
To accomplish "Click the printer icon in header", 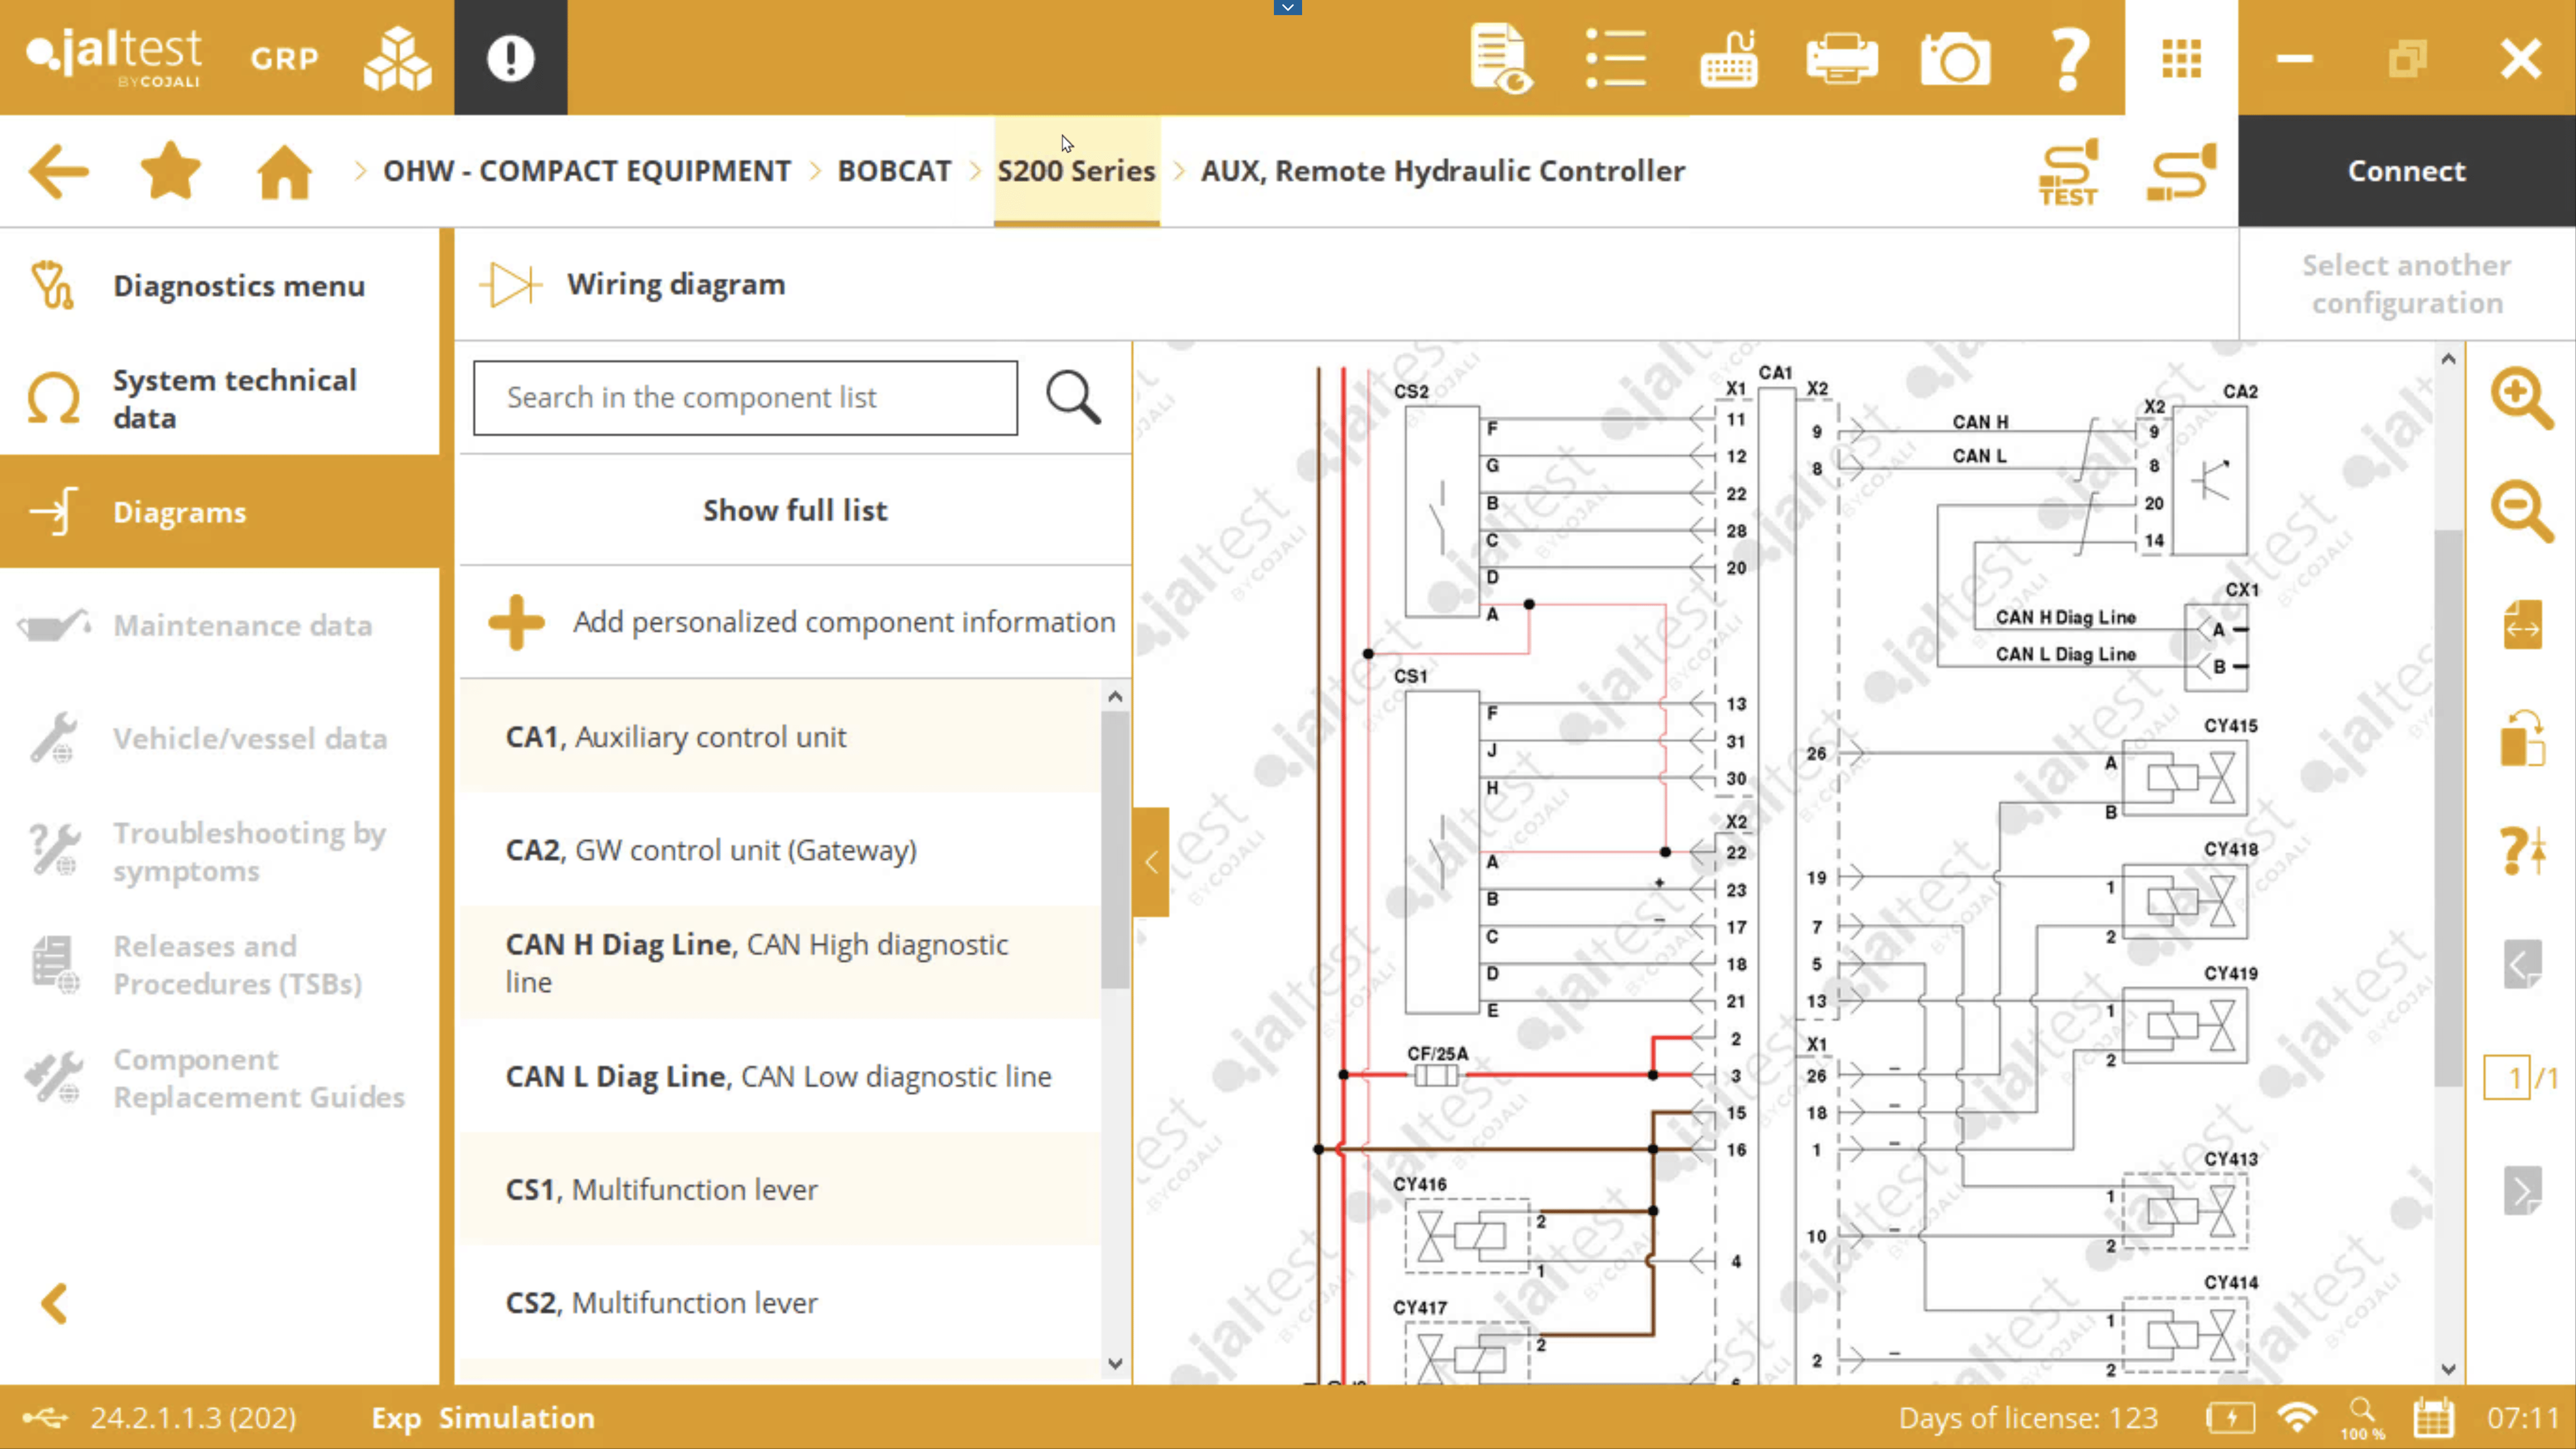I will 1841,59.
